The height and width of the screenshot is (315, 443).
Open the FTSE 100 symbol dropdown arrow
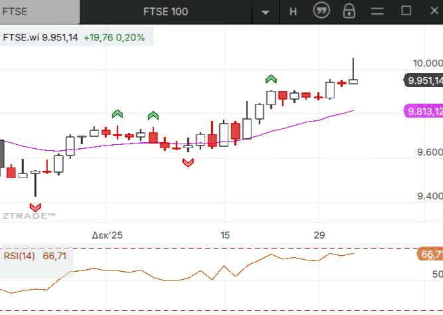266,12
